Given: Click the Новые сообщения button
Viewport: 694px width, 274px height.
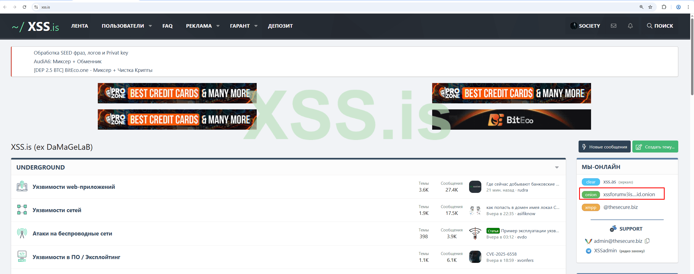Looking at the screenshot, I should point(605,147).
